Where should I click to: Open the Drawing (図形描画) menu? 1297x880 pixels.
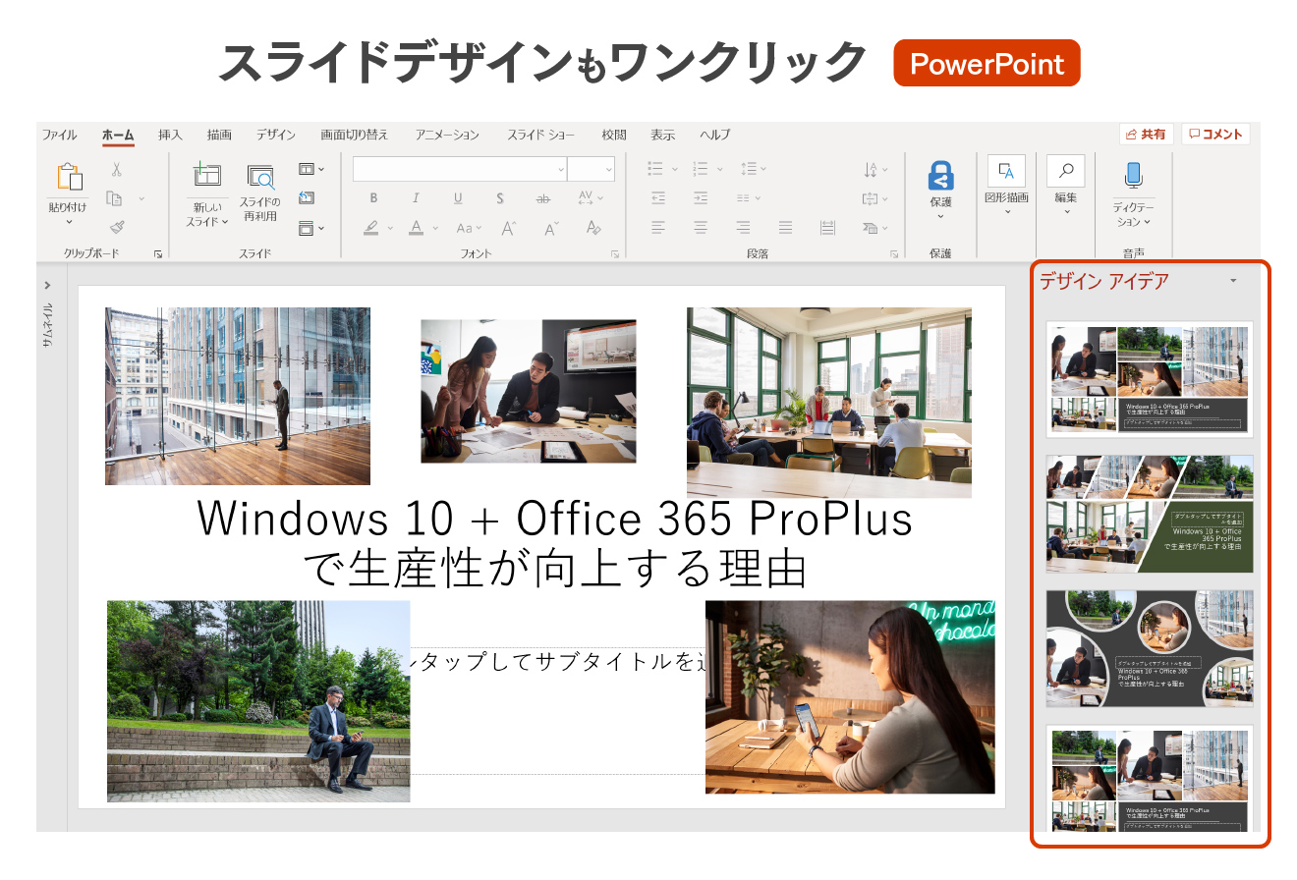(1006, 185)
